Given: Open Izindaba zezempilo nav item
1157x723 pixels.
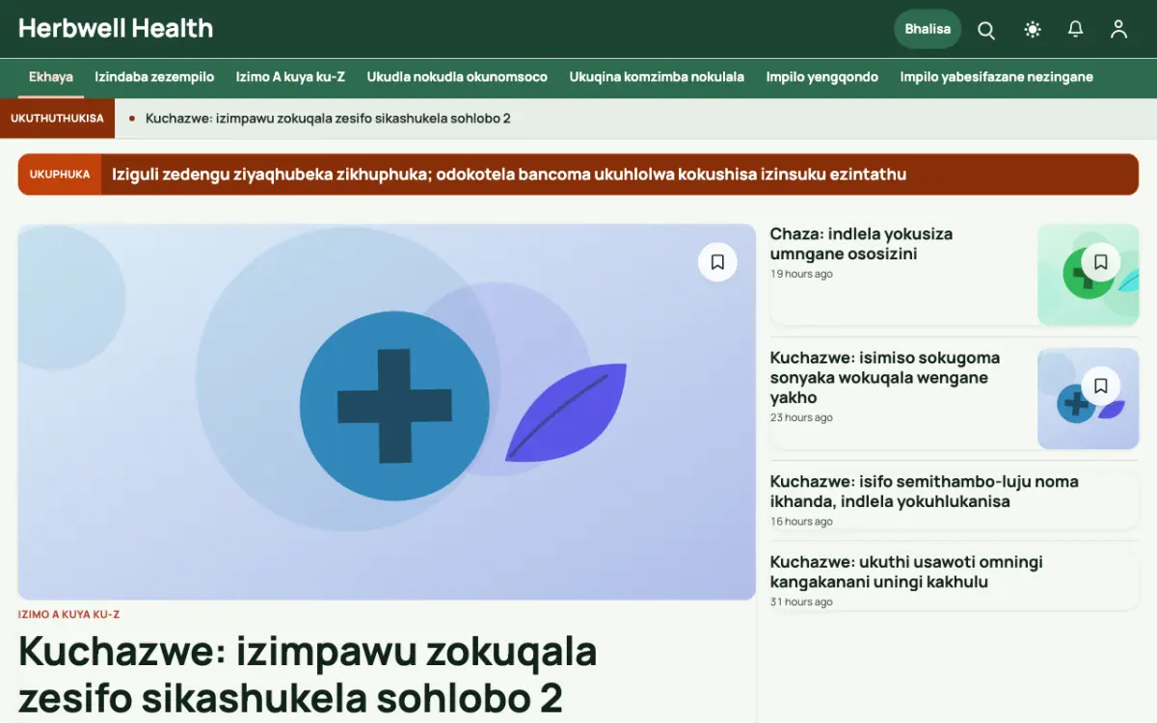Looking at the screenshot, I should tap(154, 77).
